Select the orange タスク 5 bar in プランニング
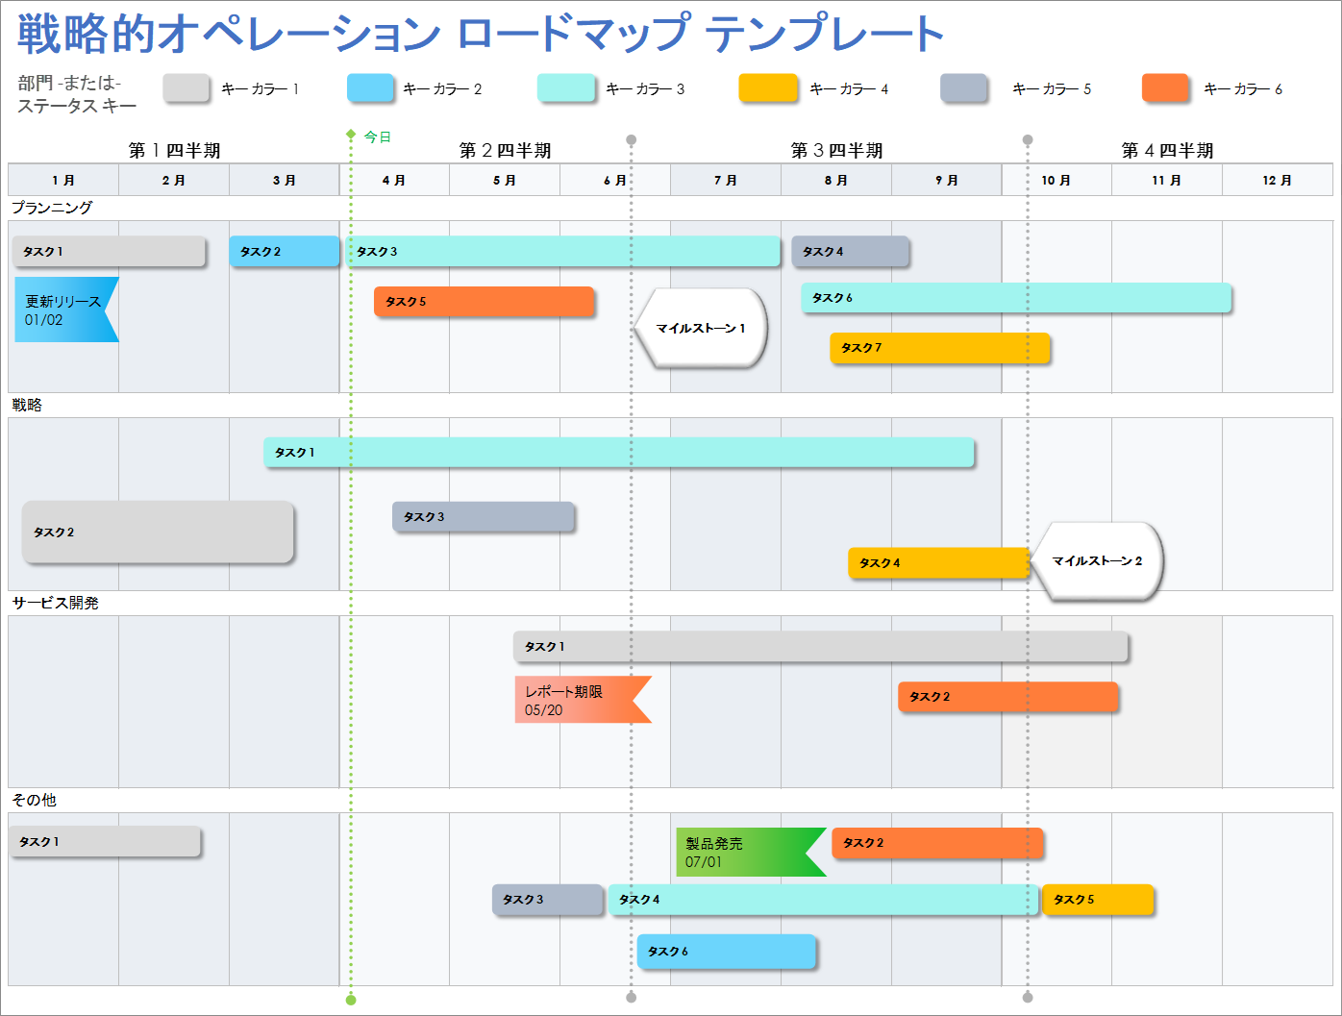Viewport: 1342px width, 1016px height. [x=485, y=302]
